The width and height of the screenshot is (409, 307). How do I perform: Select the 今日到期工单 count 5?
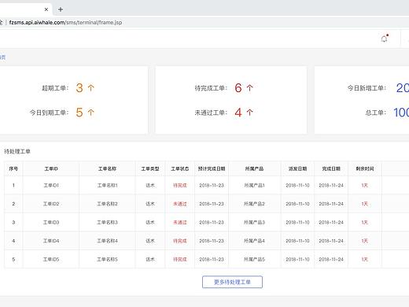point(79,113)
